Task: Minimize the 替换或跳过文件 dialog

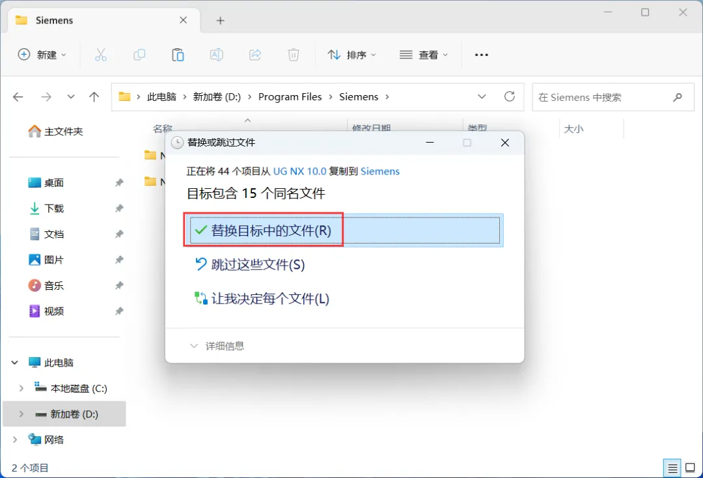Action: click(x=430, y=143)
